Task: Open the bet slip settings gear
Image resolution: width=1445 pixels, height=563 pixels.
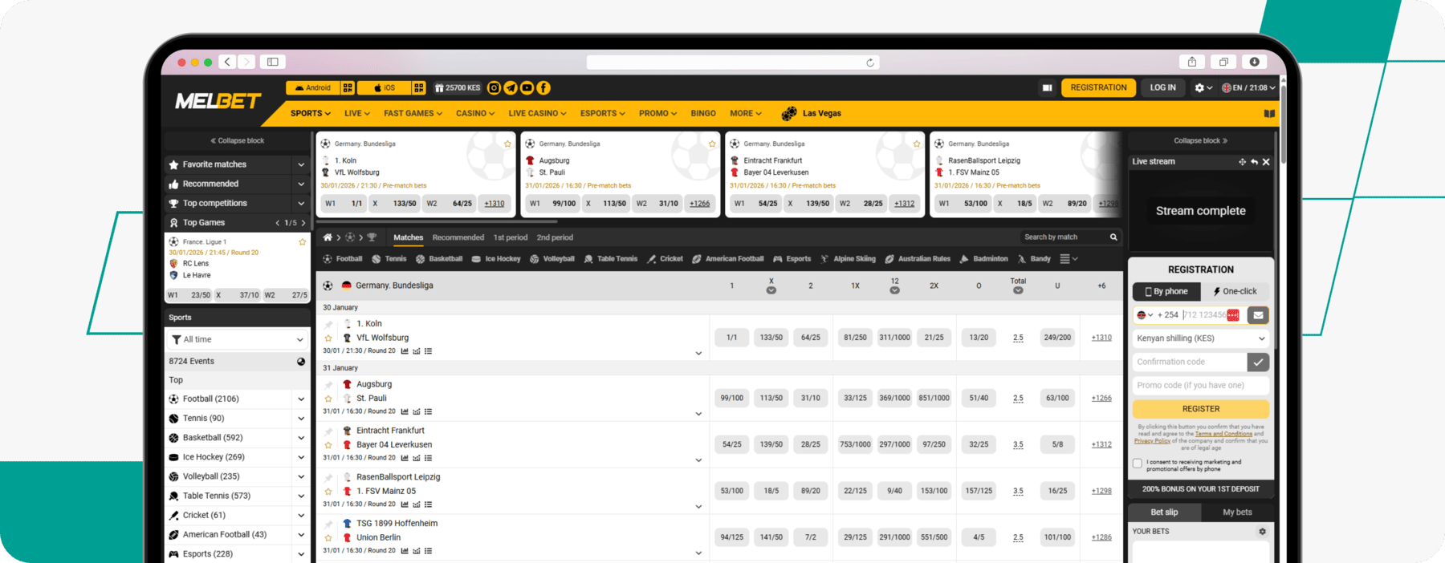Action: tap(1262, 532)
